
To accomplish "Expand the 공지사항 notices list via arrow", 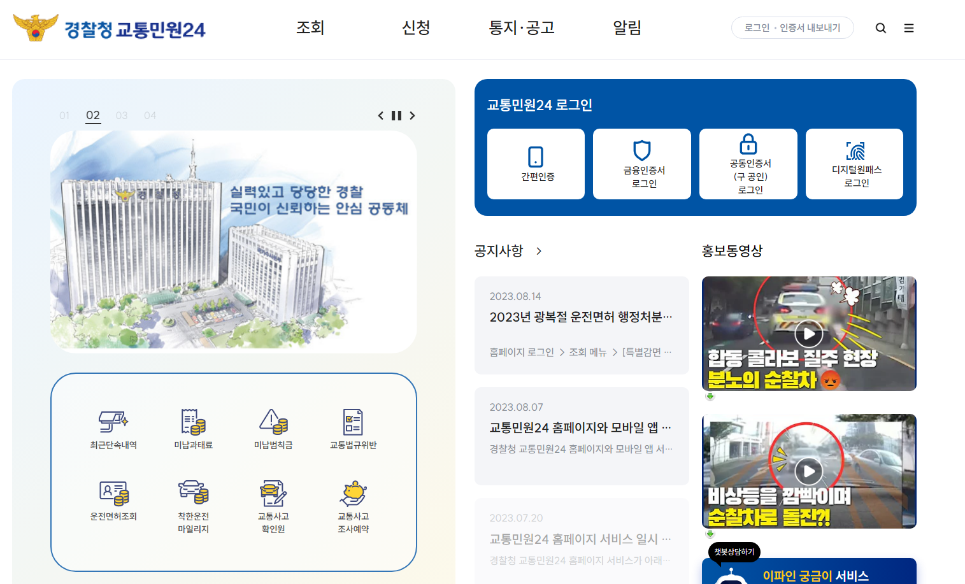I will [539, 251].
